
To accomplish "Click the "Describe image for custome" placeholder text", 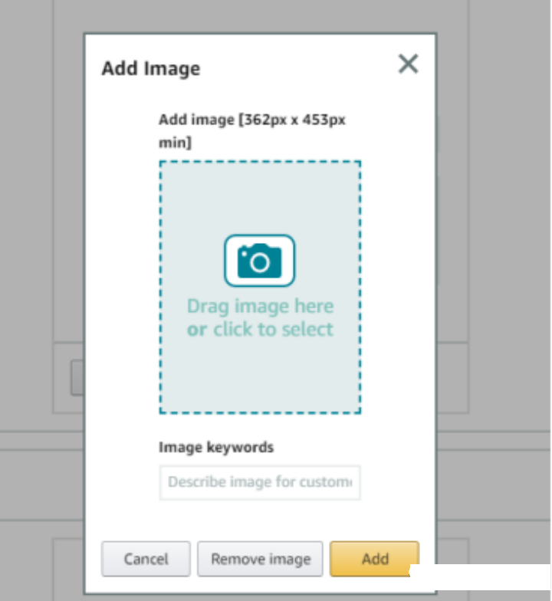I will tap(259, 483).
